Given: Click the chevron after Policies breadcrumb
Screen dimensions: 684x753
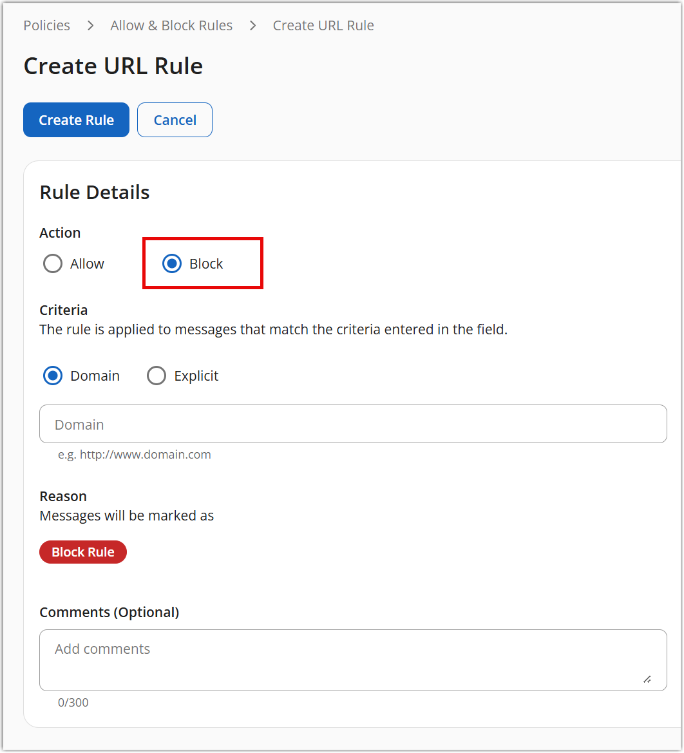Looking at the screenshot, I should click(x=90, y=26).
